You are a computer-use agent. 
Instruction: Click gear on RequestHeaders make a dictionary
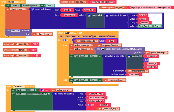55,94
